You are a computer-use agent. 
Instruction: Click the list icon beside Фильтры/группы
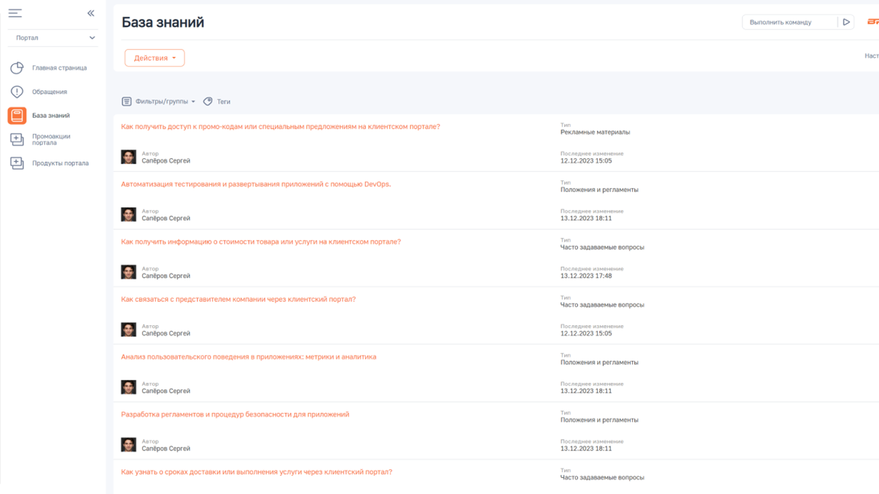126,101
